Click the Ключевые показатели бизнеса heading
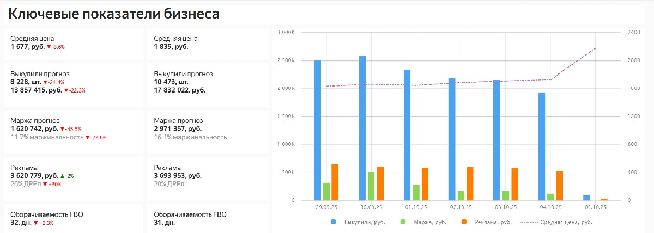The image size is (654, 233). pyautogui.click(x=114, y=14)
